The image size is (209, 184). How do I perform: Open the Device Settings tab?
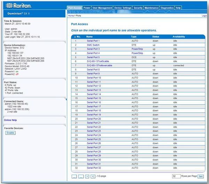[123, 8]
